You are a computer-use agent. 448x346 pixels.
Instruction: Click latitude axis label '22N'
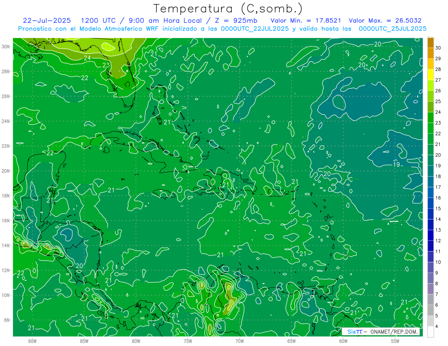(x=6, y=146)
